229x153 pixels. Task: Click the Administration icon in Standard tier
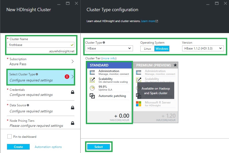92,72
